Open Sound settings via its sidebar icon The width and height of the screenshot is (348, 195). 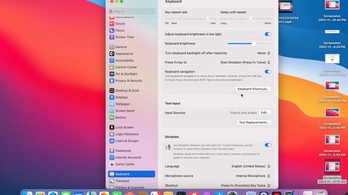point(112,24)
